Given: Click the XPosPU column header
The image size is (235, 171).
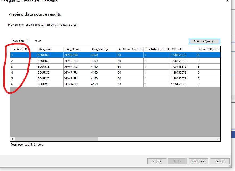Looking at the screenshot, I should pos(177,49).
